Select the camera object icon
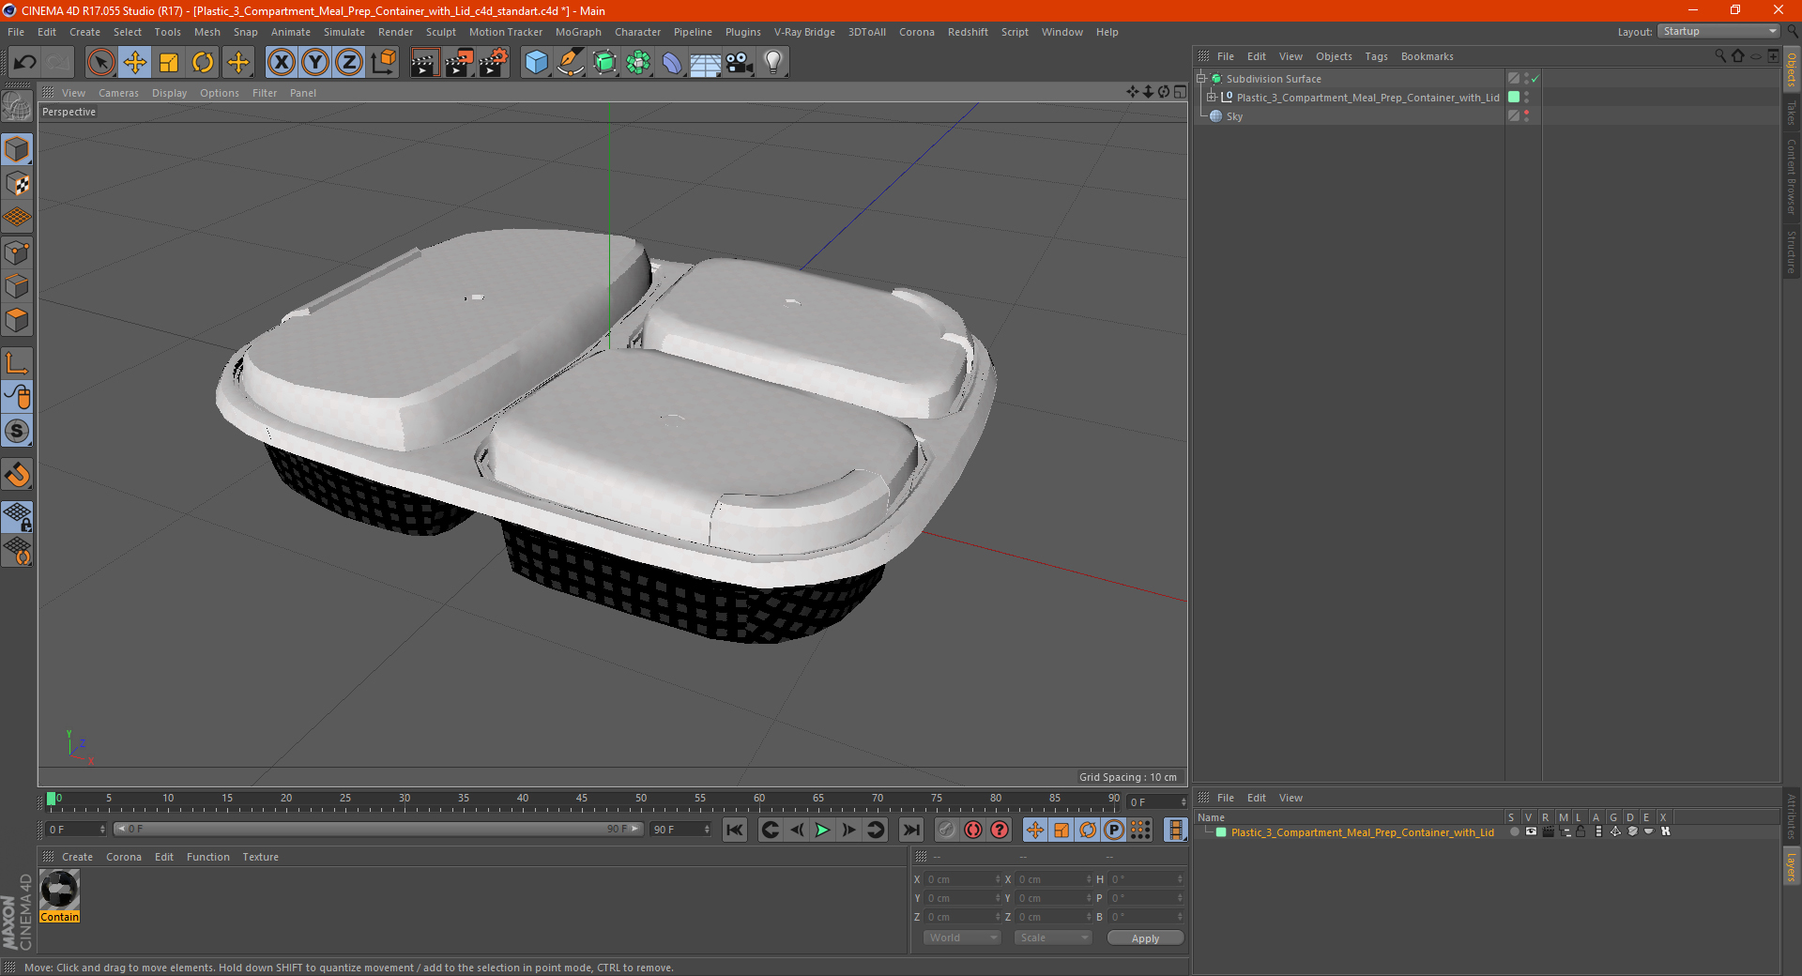 click(x=739, y=63)
